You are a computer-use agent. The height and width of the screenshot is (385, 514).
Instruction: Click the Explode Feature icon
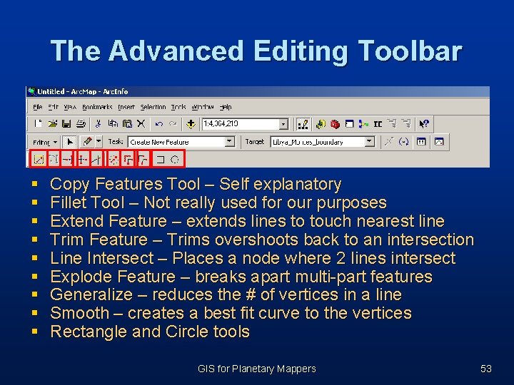point(114,160)
